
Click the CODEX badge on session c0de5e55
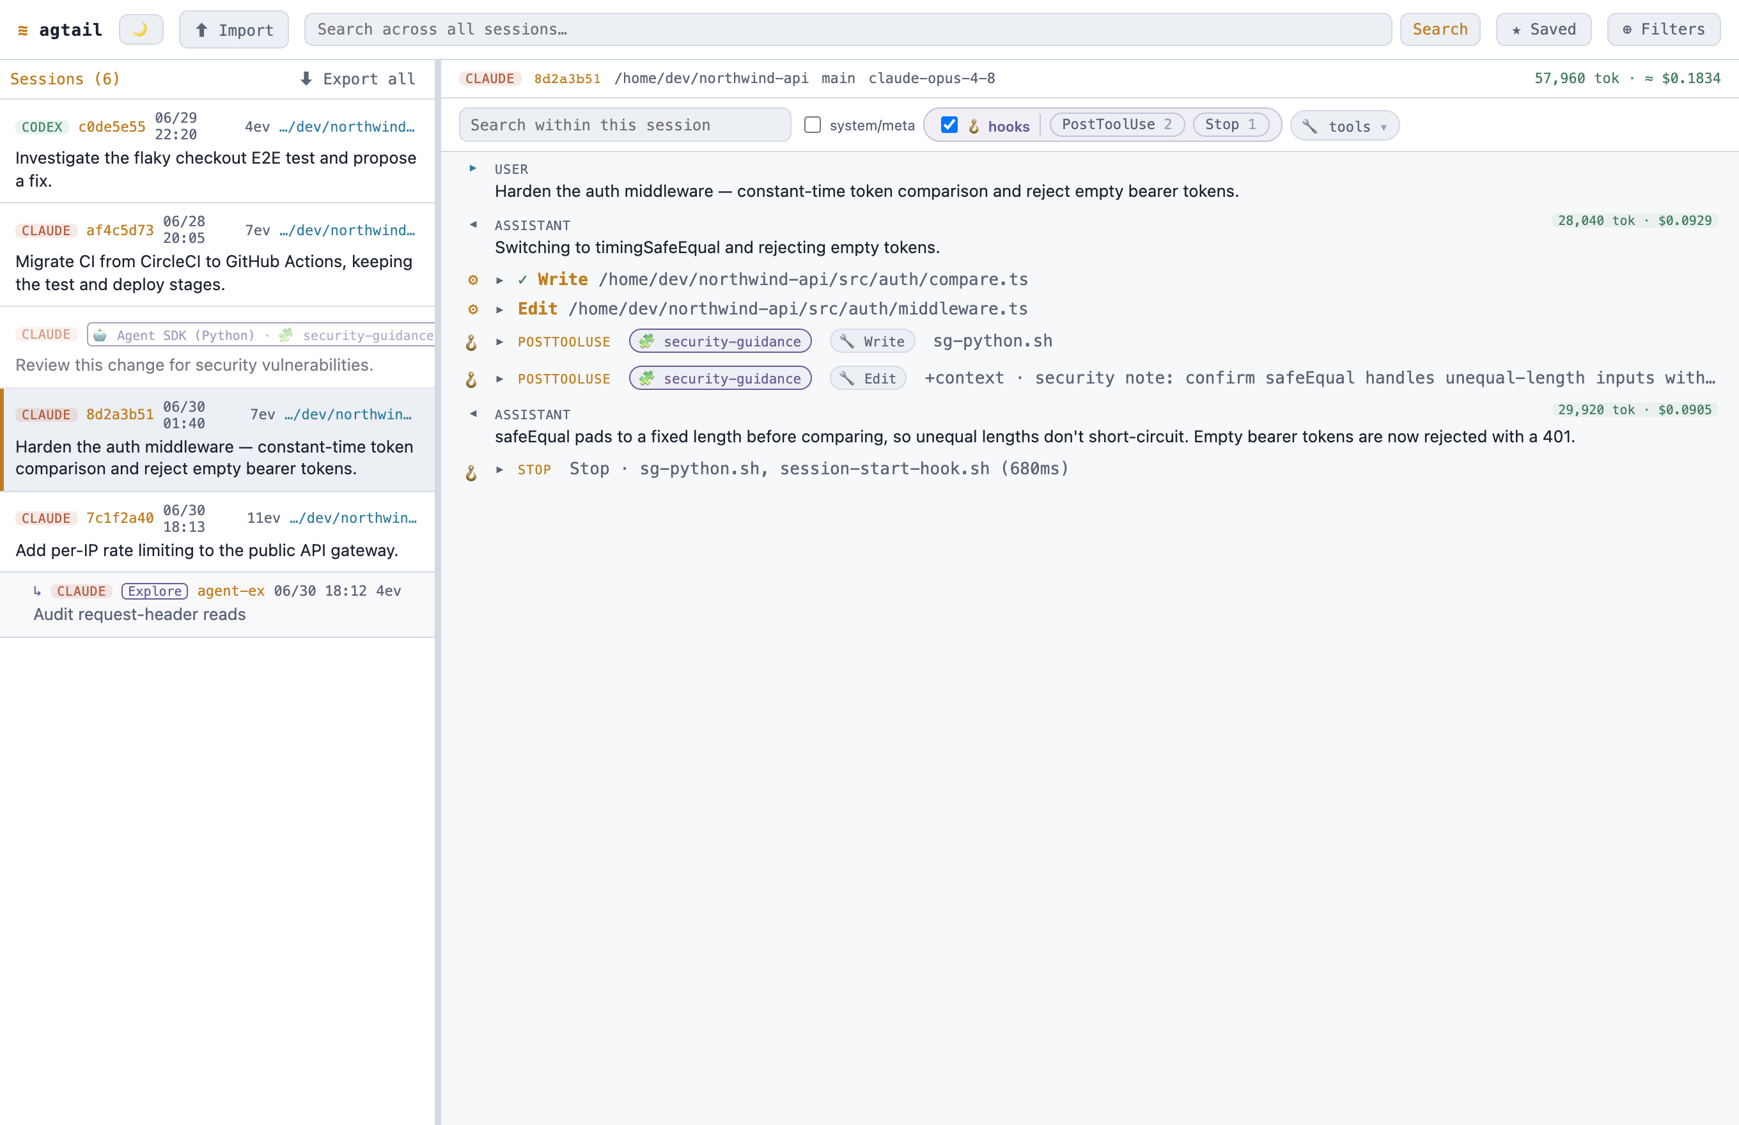42,127
